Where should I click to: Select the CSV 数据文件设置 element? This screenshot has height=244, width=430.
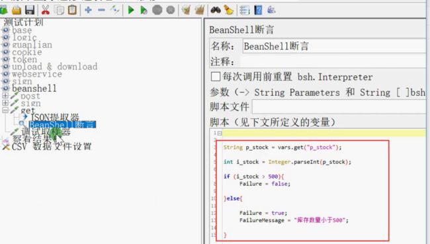(x=52, y=147)
